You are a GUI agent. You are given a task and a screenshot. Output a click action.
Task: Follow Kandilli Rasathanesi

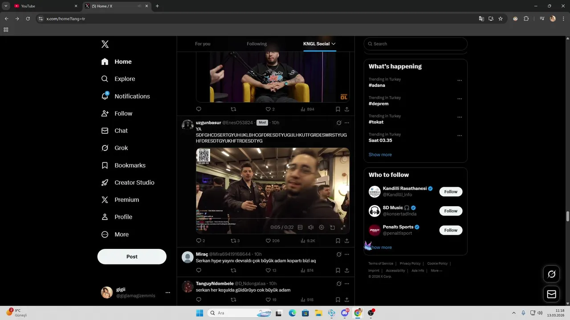[x=451, y=192]
